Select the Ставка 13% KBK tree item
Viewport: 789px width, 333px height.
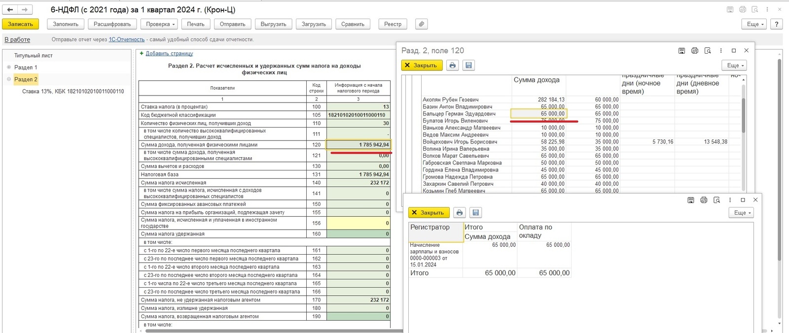tap(73, 92)
